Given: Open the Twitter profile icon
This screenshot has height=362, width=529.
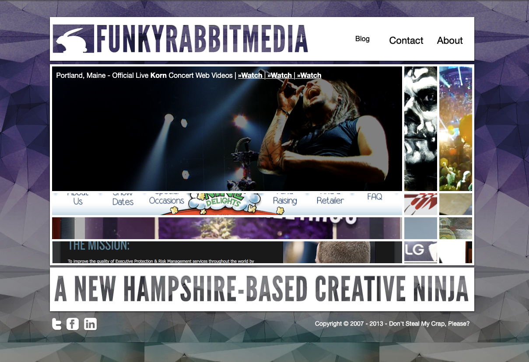Looking at the screenshot, I should (56, 324).
